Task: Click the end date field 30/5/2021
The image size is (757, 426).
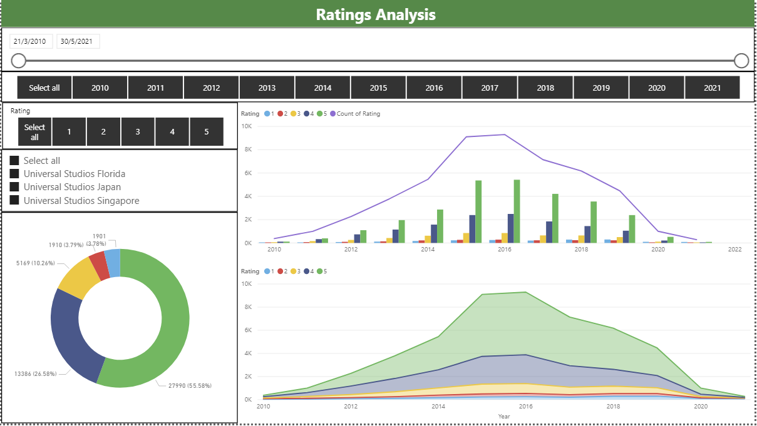Action: [78, 42]
